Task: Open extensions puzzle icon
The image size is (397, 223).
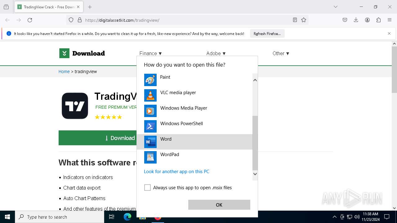Action: coord(378,20)
